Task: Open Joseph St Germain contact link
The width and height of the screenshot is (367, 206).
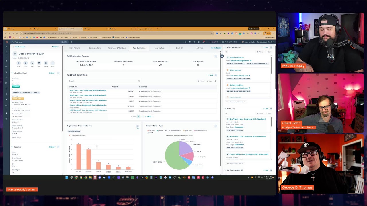Action: tap(237, 58)
